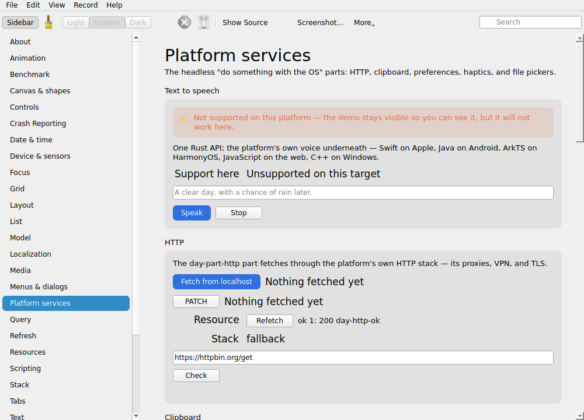The image size is (584, 420).
Task: Select Controls in sidebar
Action: point(66,107)
